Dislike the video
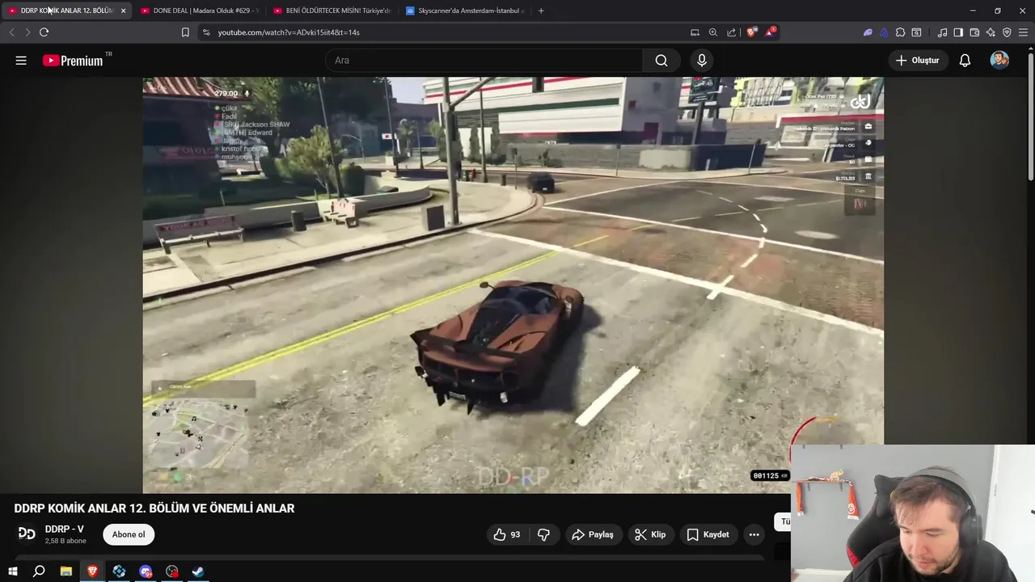Image resolution: width=1035 pixels, height=582 pixels. pyautogui.click(x=544, y=534)
